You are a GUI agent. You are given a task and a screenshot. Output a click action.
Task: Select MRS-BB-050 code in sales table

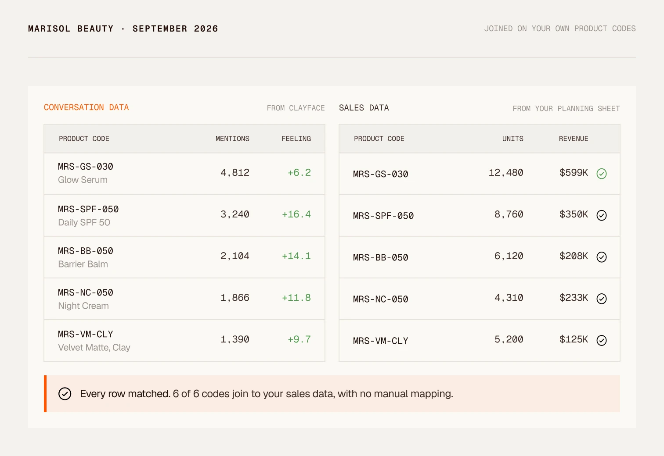(381, 257)
